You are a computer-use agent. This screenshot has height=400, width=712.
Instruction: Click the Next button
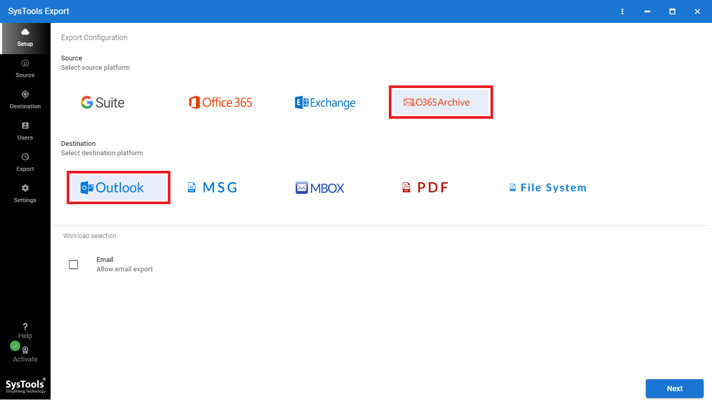pos(674,389)
